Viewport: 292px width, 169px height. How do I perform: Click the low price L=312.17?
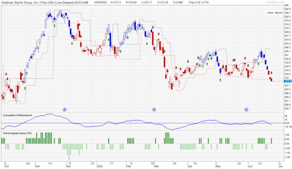(x=147, y=2)
